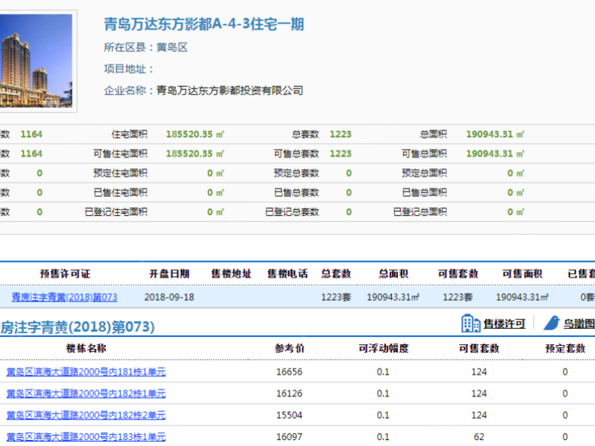Open building link 182栋2单元
Image resolution: width=595 pixels, height=446 pixels.
(x=86, y=415)
